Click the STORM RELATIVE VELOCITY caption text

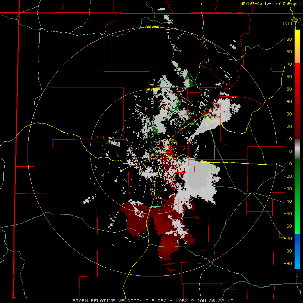click(x=107, y=301)
